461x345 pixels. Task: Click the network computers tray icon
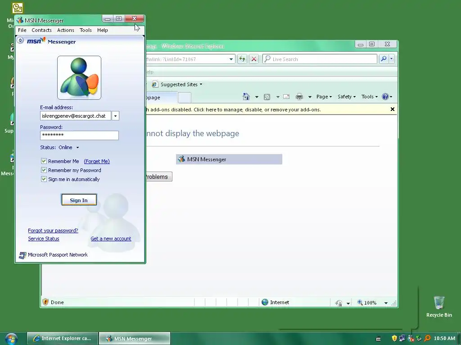(402, 338)
